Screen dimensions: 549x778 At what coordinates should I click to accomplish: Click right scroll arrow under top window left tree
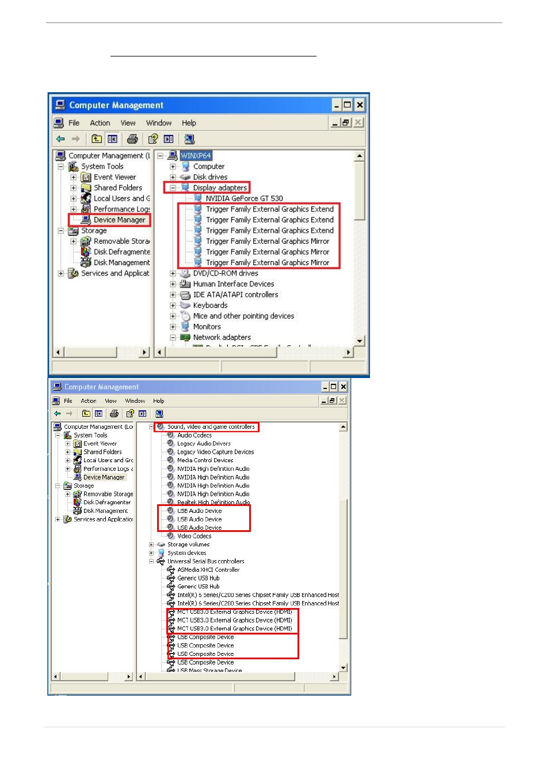click(144, 352)
